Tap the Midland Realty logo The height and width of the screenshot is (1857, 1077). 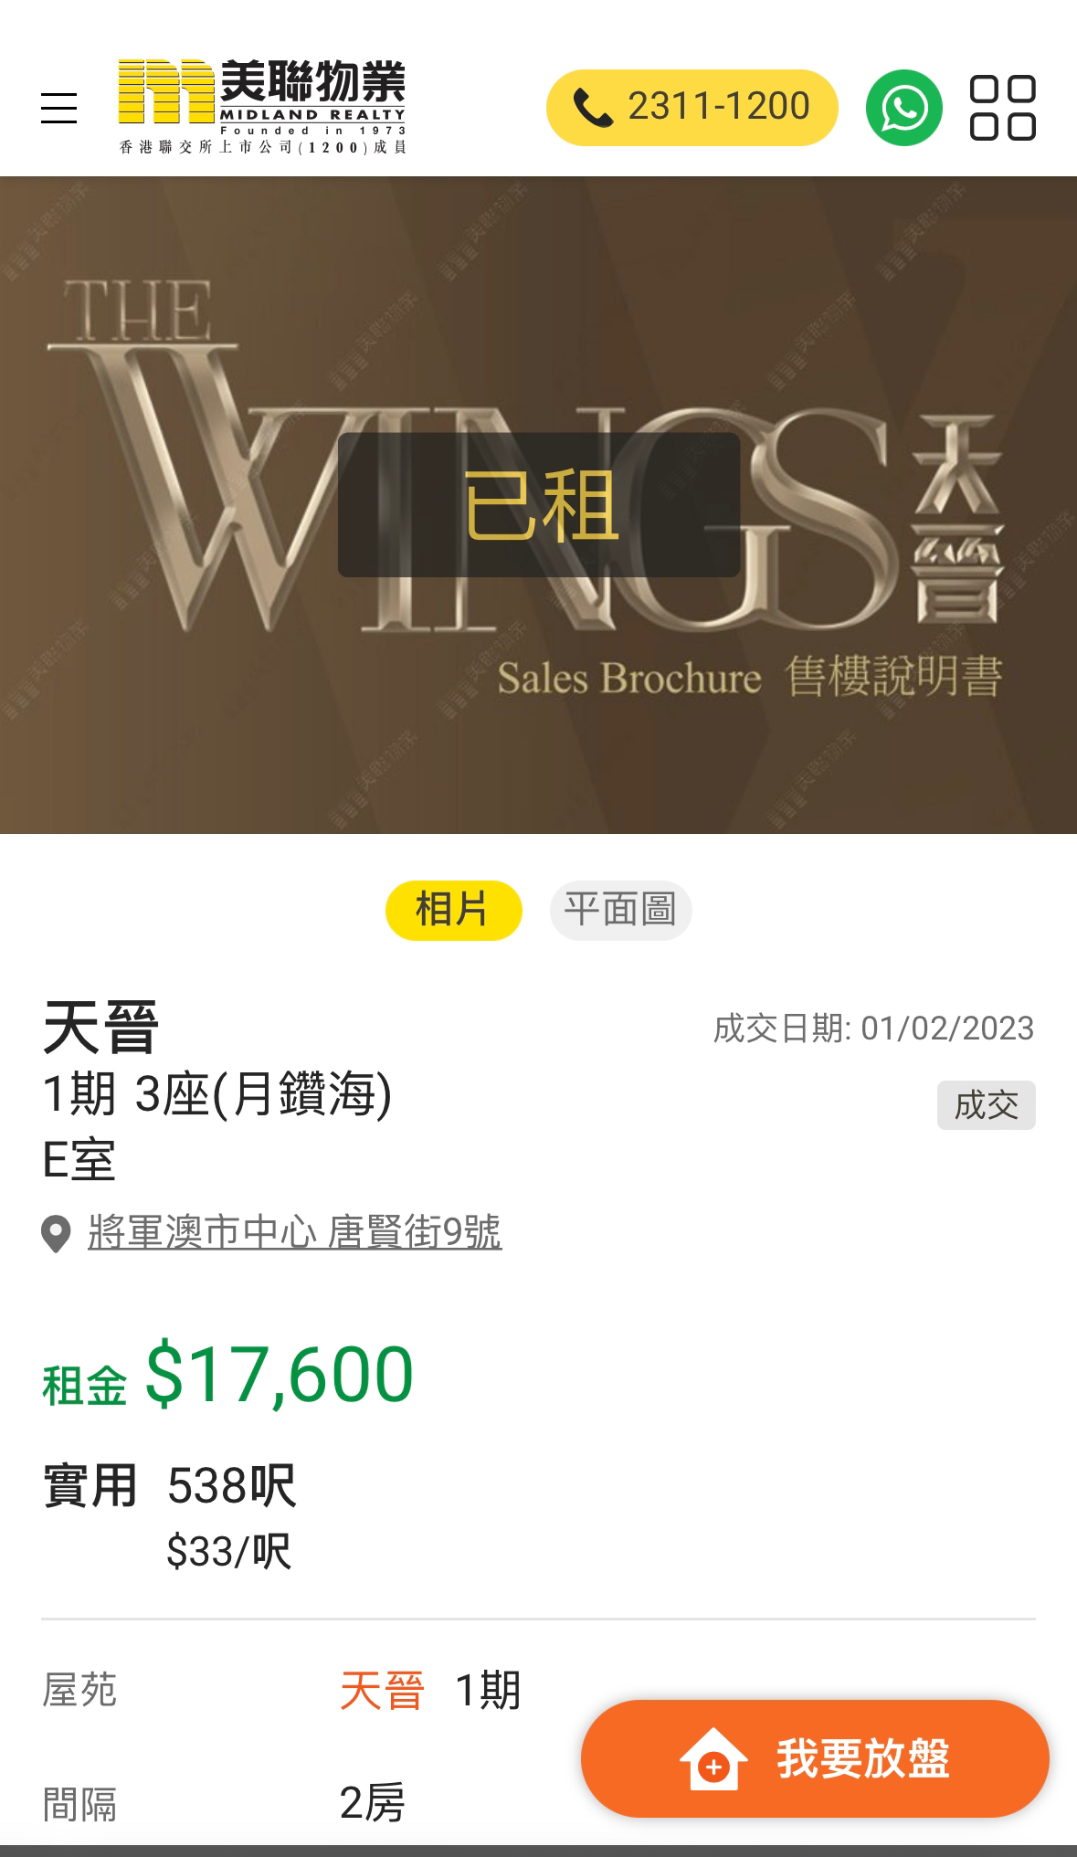point(262,107)
